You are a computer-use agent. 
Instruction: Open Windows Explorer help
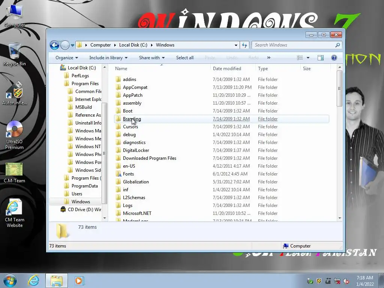click(334, 58)
